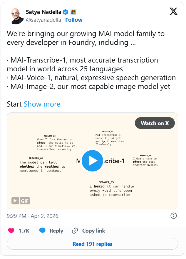Click the reply speech bubble icon
Image resolution: width=186 pixels, height=259 pixels.
[x=42, y=231]
